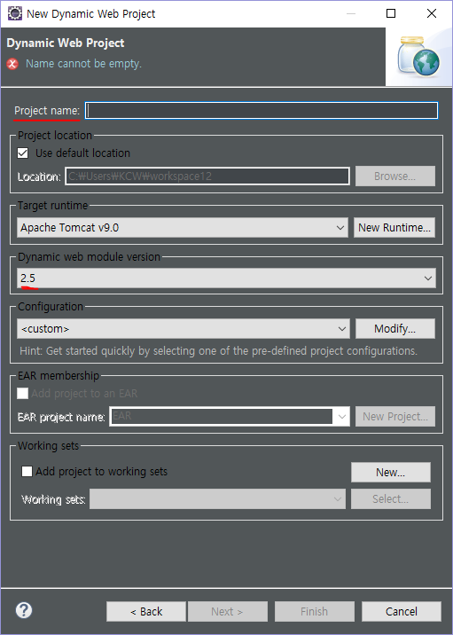Viewport: 453px width, 635px height.
Task: Click New... working set button
Action: click(x=391, y=472)
